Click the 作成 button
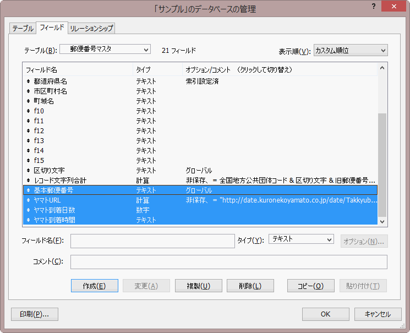 (95, 286)
